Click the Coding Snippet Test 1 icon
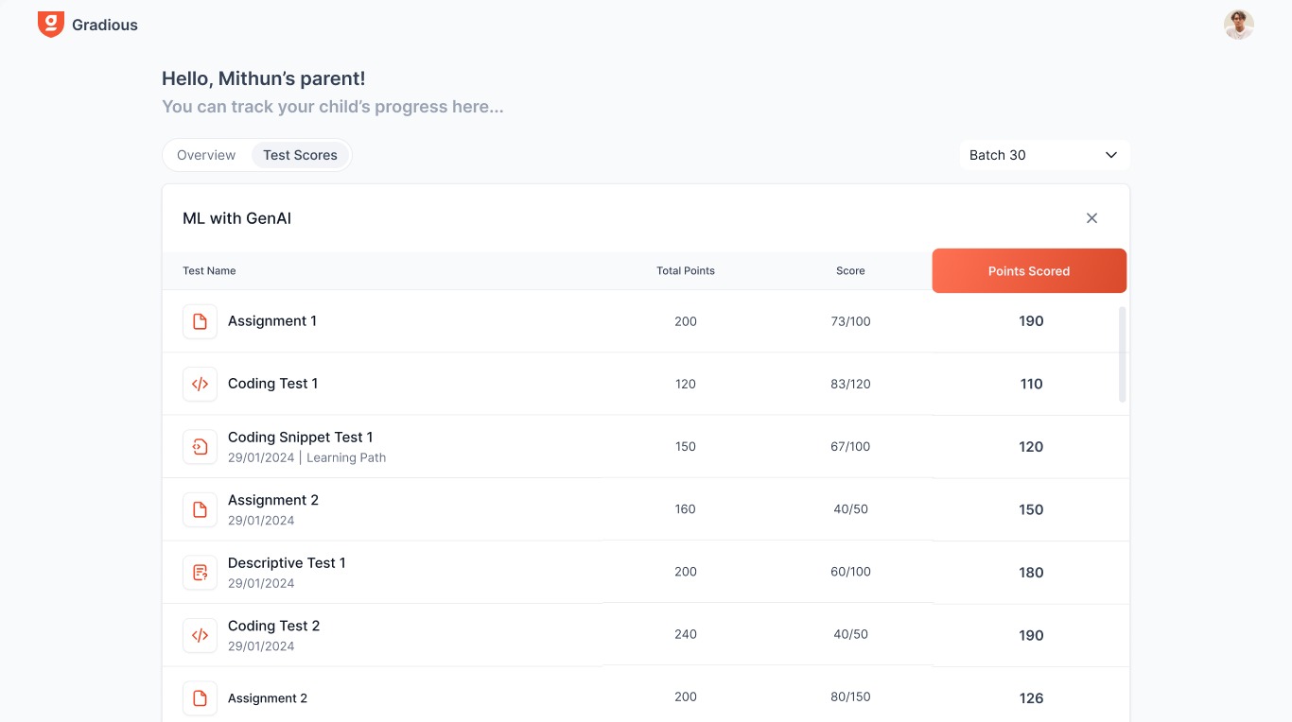Image resolution: width=1292 pixels, height=722 pixels. (x=200, y=447)
